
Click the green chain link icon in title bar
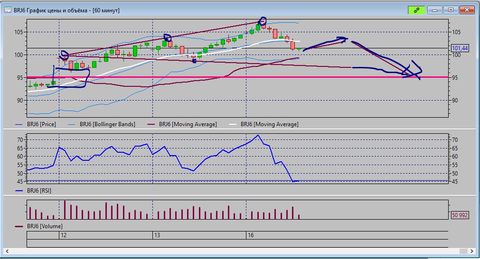tap(416, 10)
